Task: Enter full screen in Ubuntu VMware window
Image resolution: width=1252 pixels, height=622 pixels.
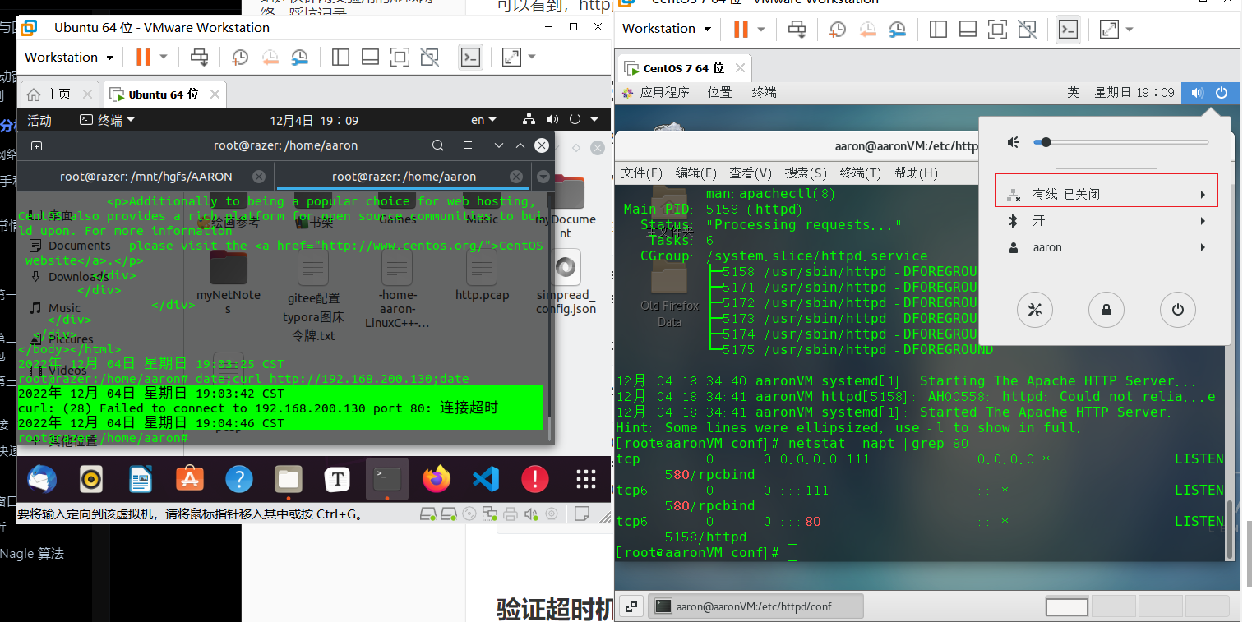Action: 400,57
